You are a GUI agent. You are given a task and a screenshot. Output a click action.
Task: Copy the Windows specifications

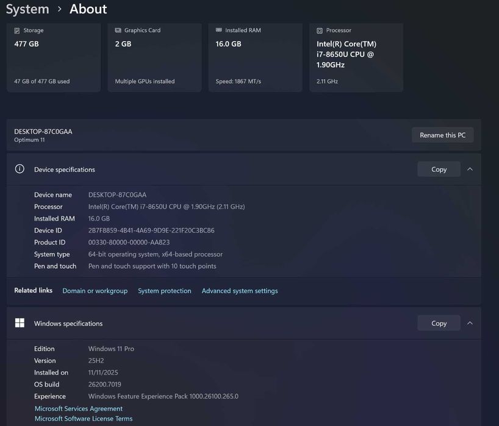(439, 323)
